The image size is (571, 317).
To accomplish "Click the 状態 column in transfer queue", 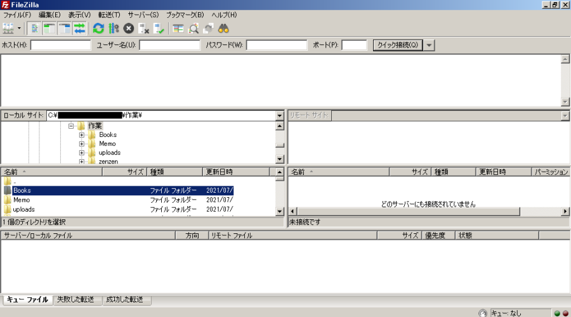I will tap(497, 235).
